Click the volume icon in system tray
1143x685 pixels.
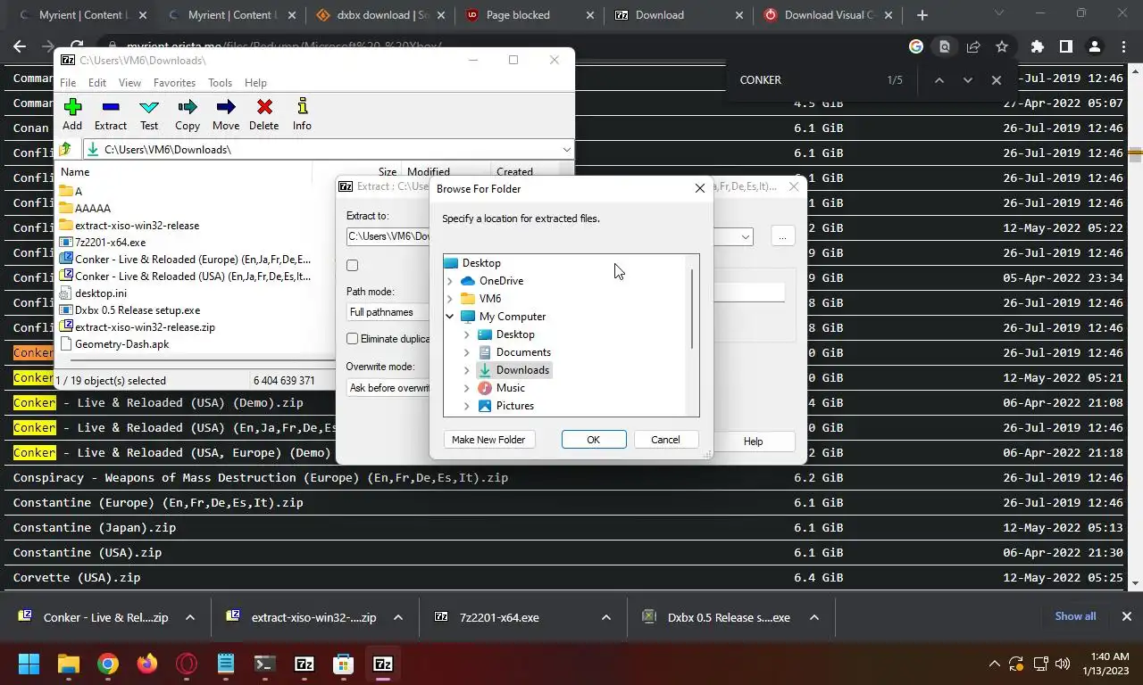click(1063, 664)
